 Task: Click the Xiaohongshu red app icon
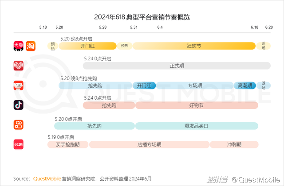19,144
